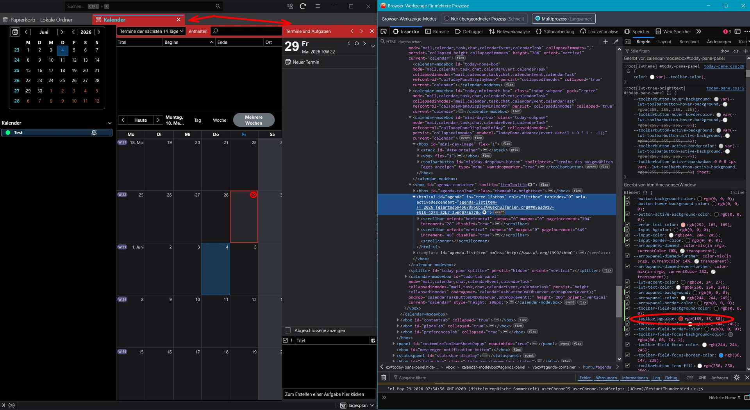Expand the vbox contentTab node
The image size is (750, 410).
click(398, 320)
